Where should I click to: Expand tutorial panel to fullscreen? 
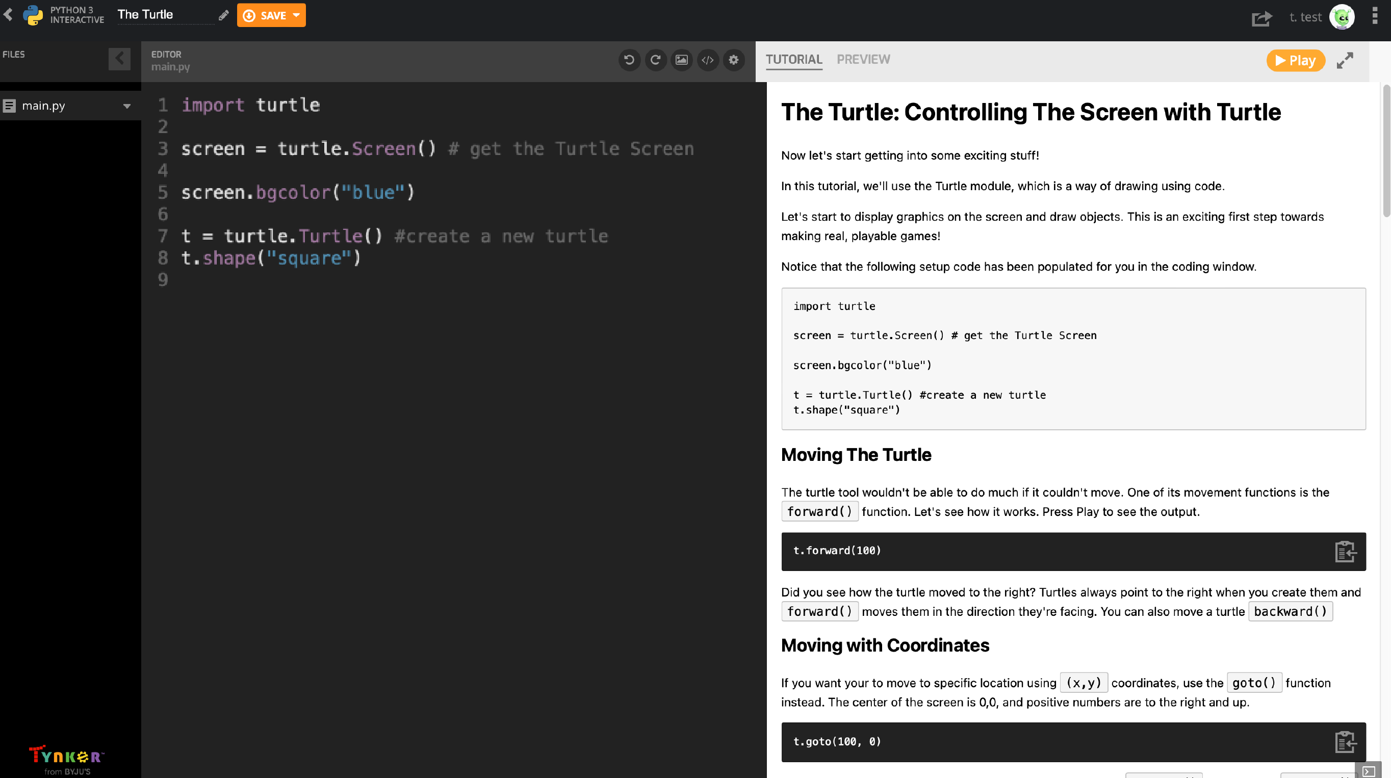(1345, 61)
